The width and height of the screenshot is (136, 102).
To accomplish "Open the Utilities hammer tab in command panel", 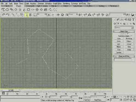I will click(134, 19).
